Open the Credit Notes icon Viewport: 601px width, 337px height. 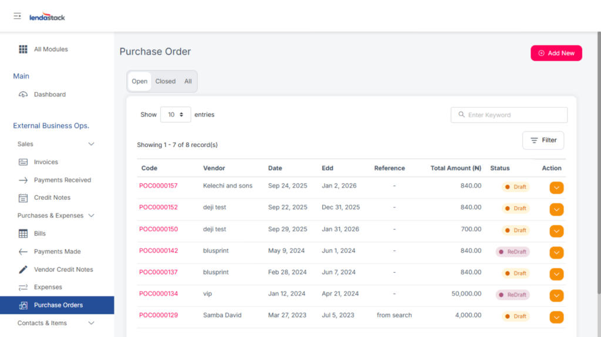tap(23, 198)
